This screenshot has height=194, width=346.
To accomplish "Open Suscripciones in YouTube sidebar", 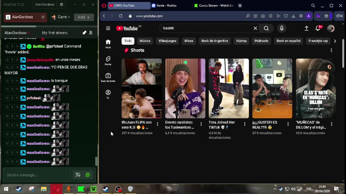I will point(108,78).
